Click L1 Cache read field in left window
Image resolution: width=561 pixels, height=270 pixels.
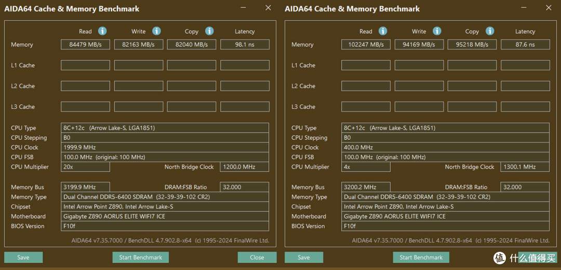tap(85, 65)
